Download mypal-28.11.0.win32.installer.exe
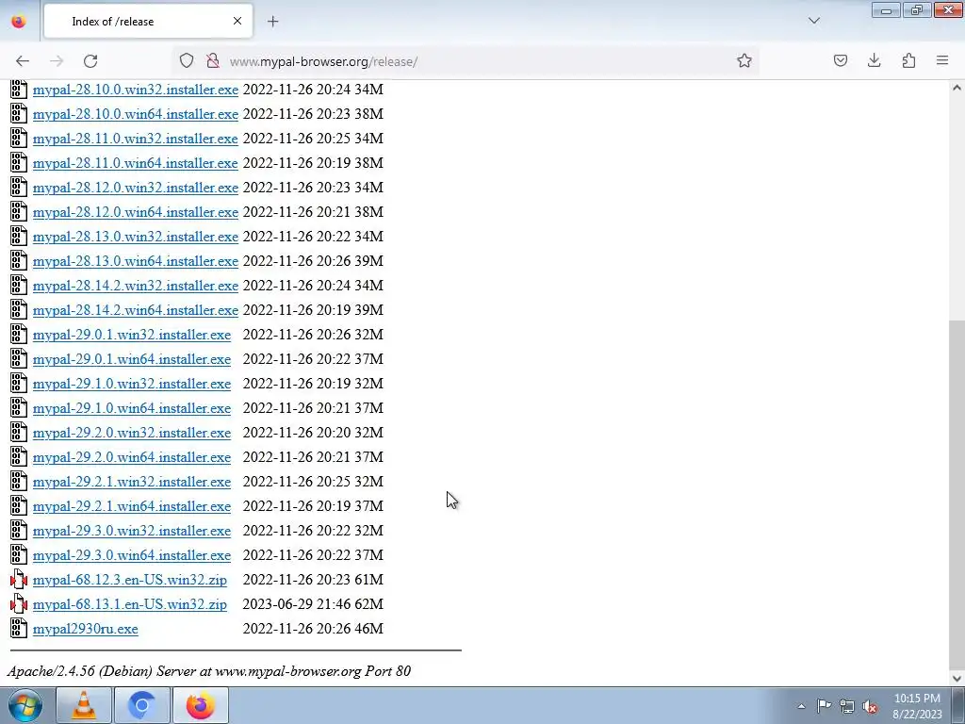 pyautogui.click(x=136, y=139)
